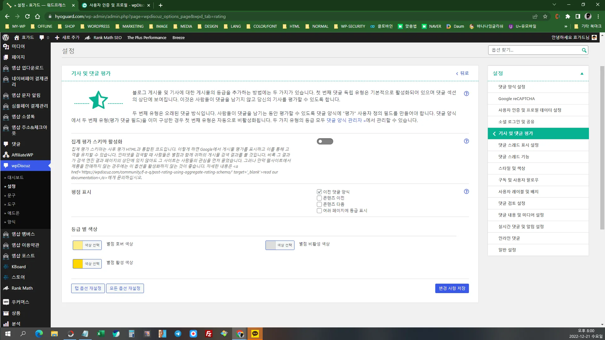Open 미디어 in WordPress sidebar
Viewport: 605px width, 340px height.
point(25,46)
